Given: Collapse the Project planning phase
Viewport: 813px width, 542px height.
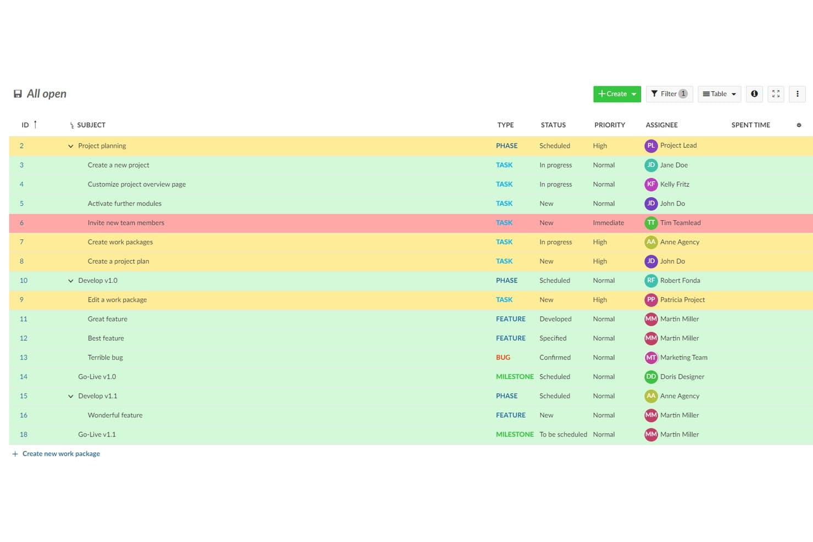Looking at the screenshot, I should point(70,146).
